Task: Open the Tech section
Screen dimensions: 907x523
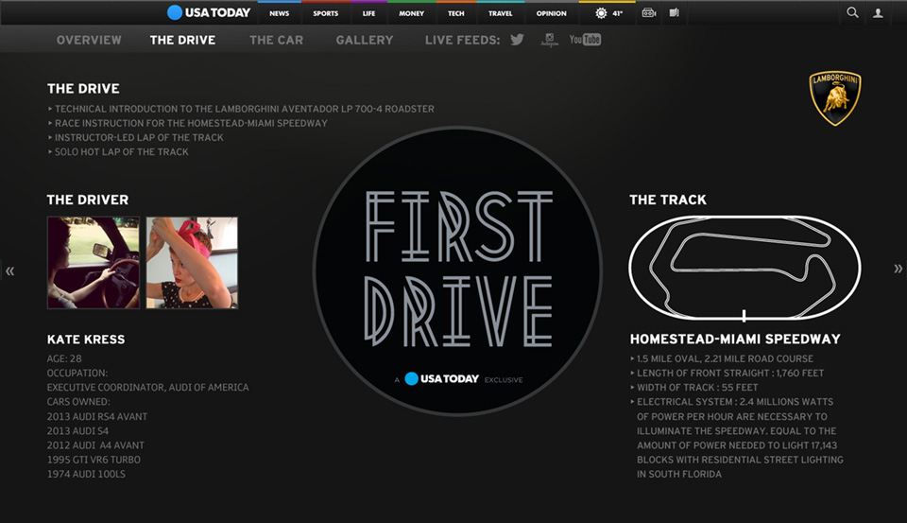Action: point(455,13)
